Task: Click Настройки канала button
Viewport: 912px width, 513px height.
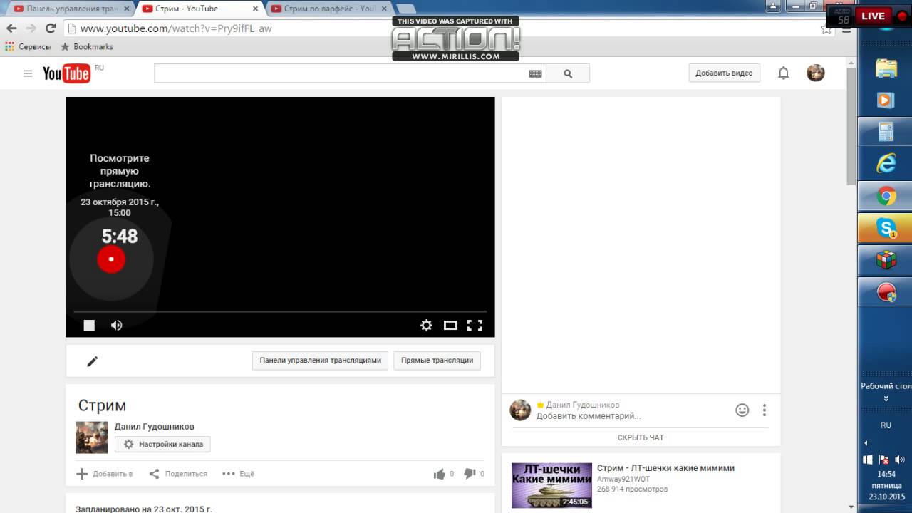Action: (162, 444)
